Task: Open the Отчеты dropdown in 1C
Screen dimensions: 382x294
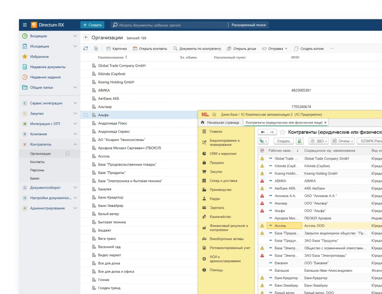Action: tap(342, 141)
